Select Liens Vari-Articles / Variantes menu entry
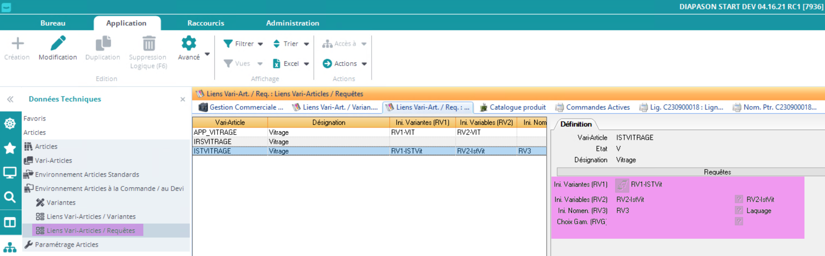 pyautogui.click(x=91, y=216)
